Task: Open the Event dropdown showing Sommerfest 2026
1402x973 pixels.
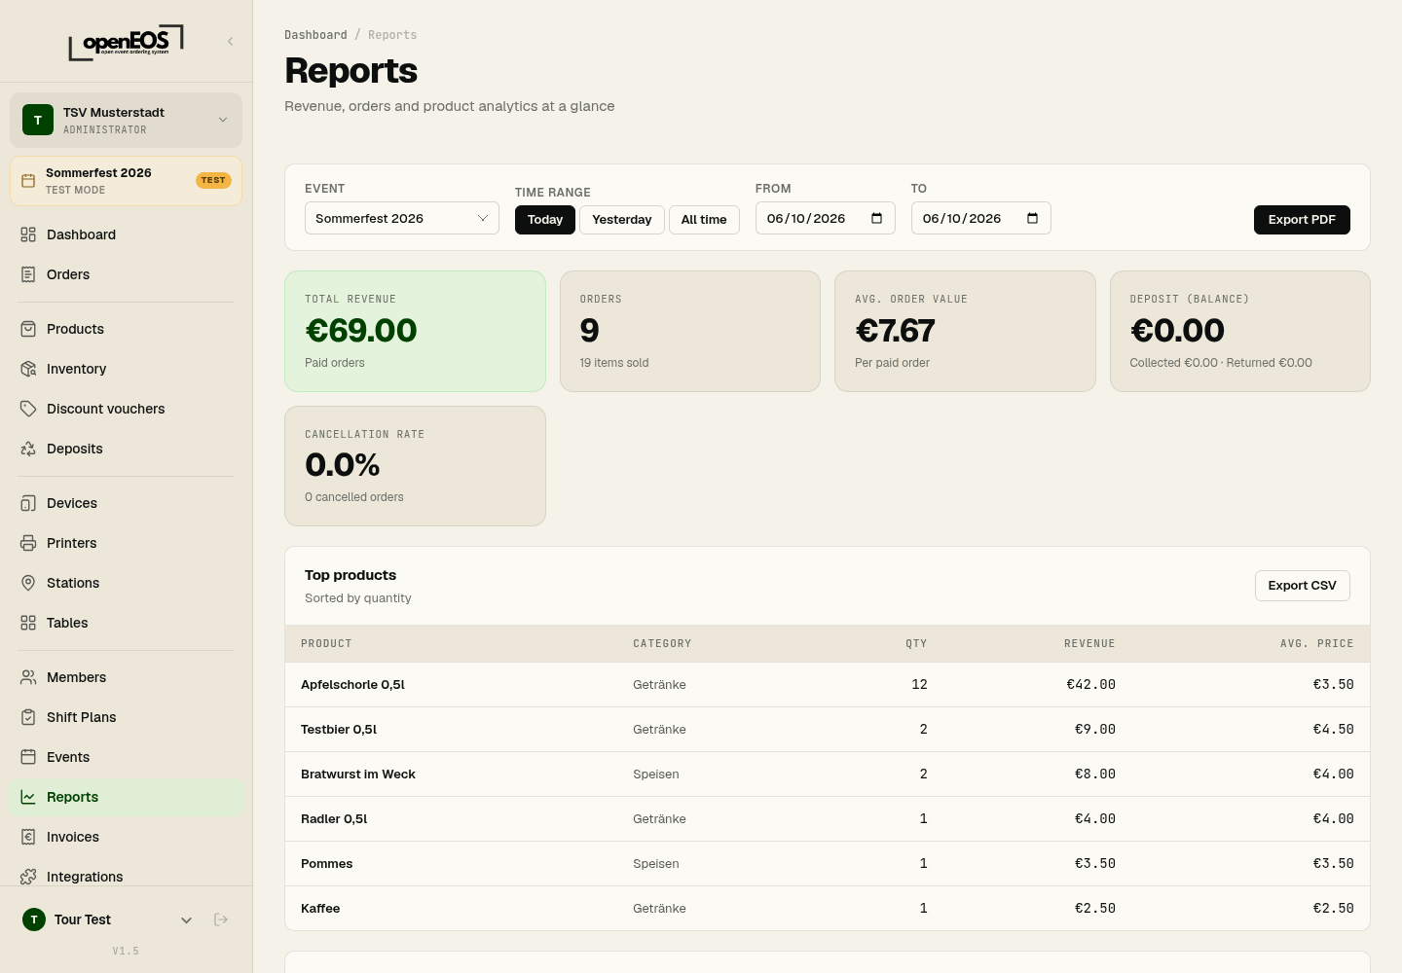Action: tap(402, 218)
